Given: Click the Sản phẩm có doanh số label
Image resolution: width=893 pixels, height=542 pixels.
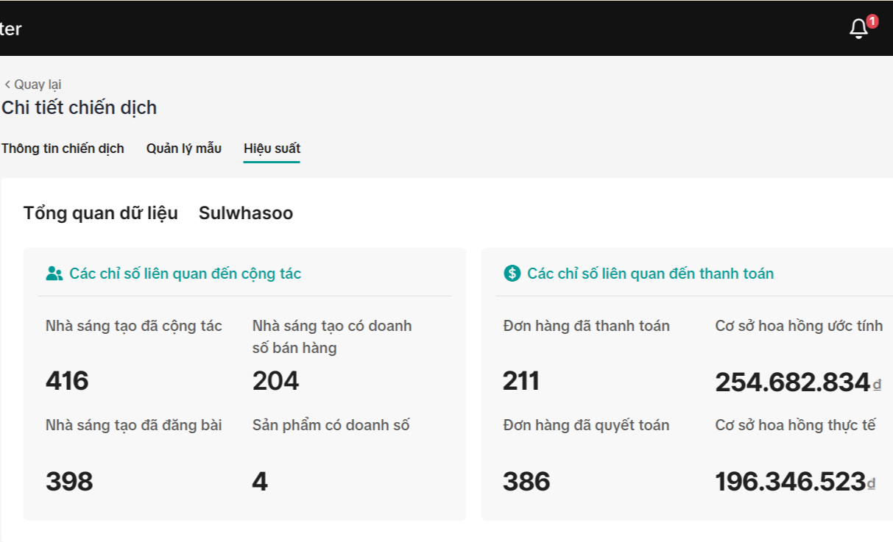Looking at the screenshot, I should coord(331,425).
